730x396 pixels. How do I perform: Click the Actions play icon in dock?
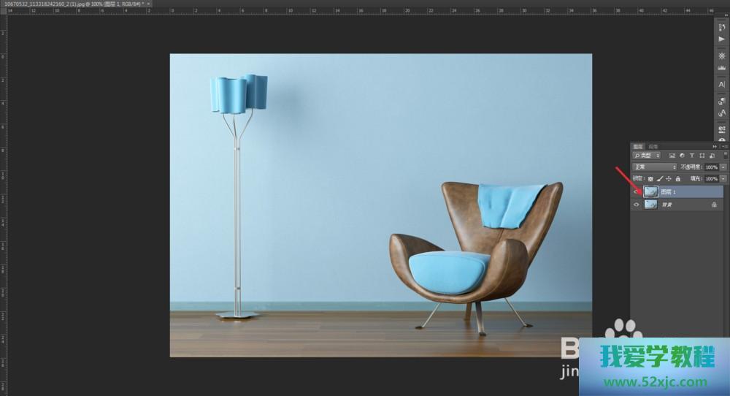pyautogui.click(x=722, y=39)
